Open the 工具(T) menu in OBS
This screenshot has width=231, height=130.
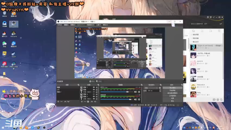(98, 25)
